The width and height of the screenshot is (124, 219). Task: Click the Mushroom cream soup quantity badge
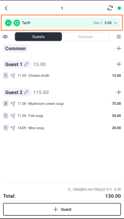coord(6,104)
